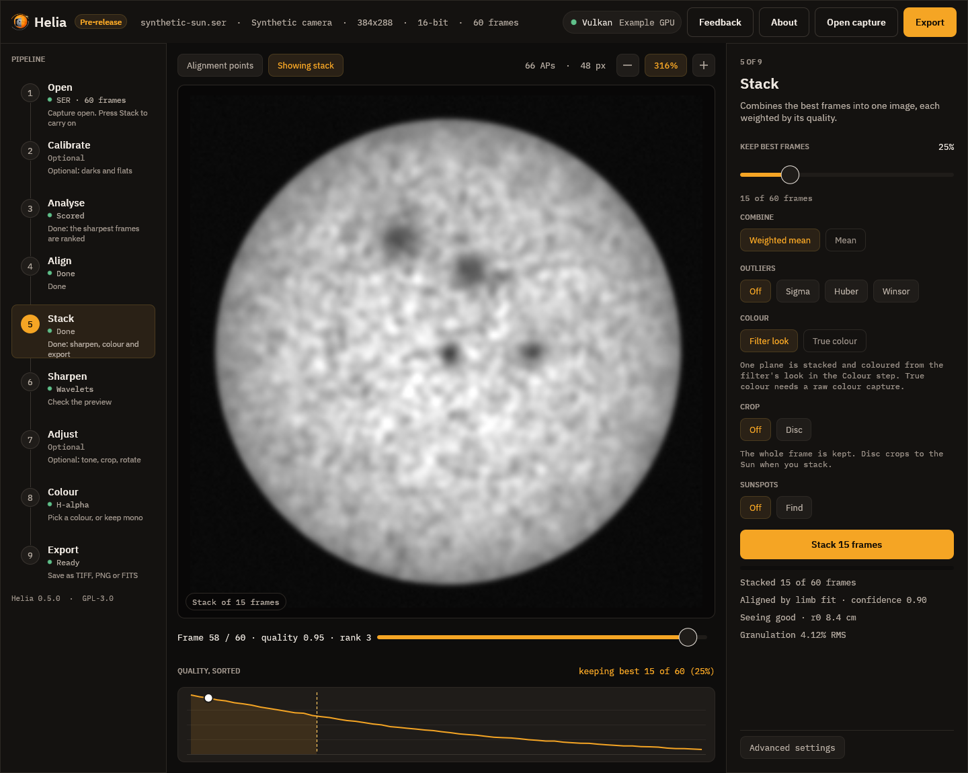Screen dimensions: 968x773
Task: Click the 'Granulation 4.12% RMS' readout
Action: coord(793,635)
